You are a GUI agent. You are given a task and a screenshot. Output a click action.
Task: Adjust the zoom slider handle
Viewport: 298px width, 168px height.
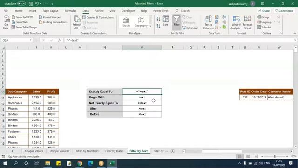(275, 156)
